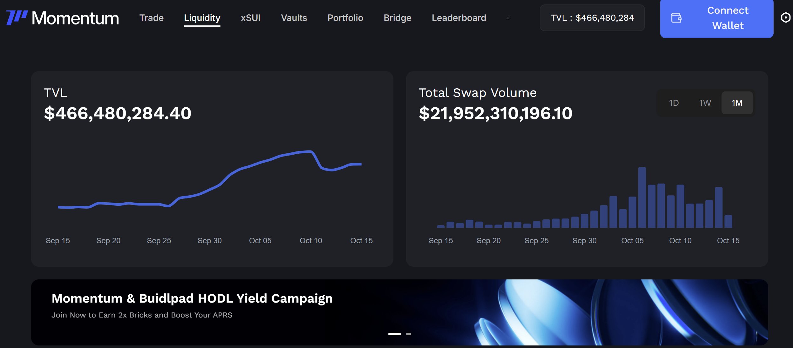Switch to the second banner slide indicator
793x348 pixels.
[x=409, y=334]
